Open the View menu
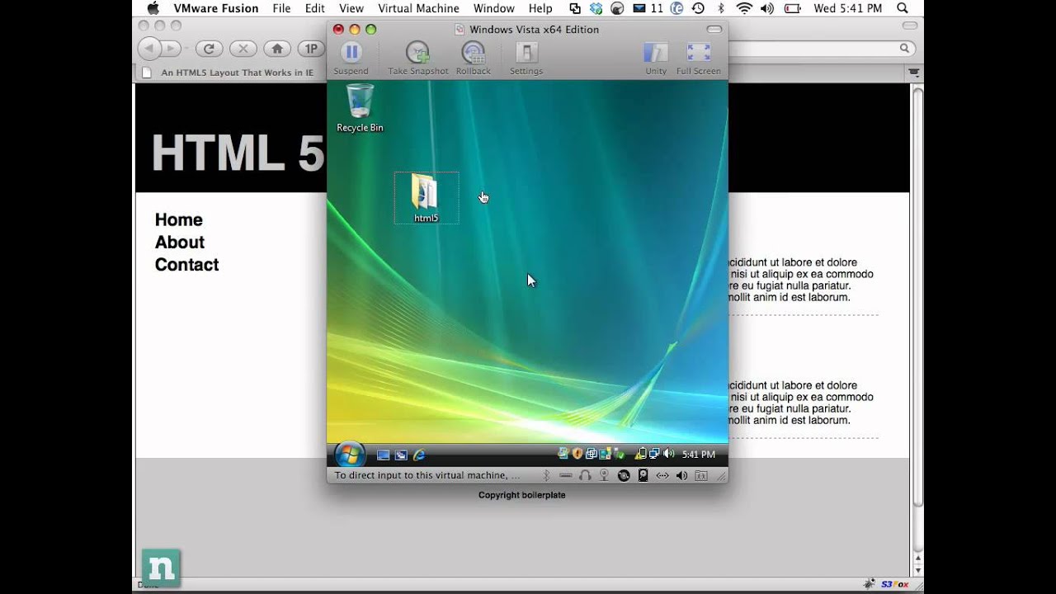This screenshot has width=1056, height=594. pyautogui.click(x=351, y=8)
